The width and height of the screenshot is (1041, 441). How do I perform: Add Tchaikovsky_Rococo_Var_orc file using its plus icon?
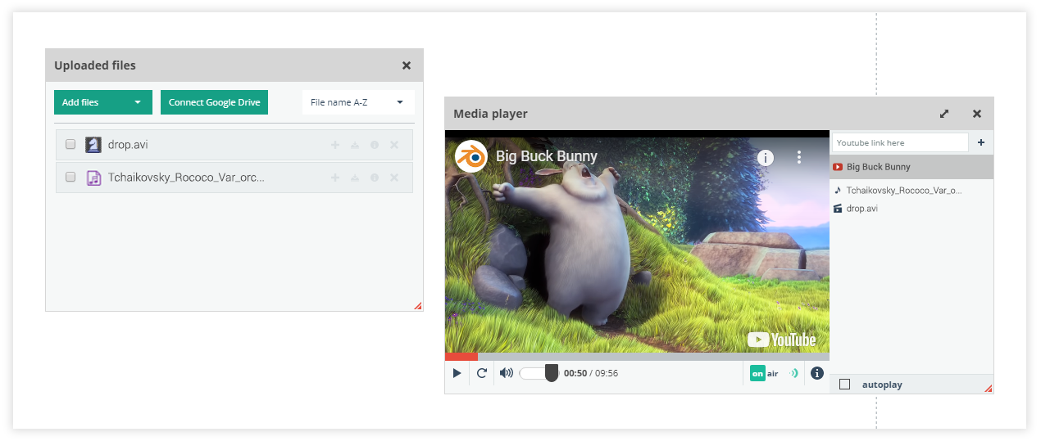pos(334,178)
